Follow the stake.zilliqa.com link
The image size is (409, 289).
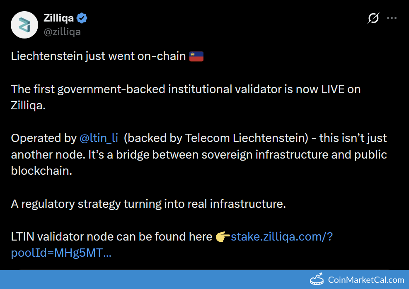click(x=282, y=237)
